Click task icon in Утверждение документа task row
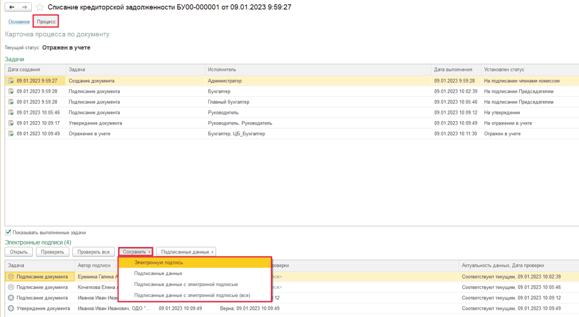Viewport: 579px width, 317px height. pos(11,123)
